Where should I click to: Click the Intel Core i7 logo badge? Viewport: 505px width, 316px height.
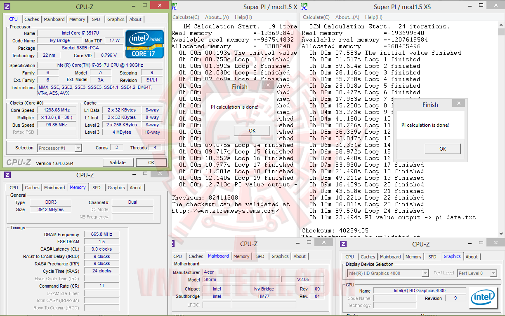pos(144,44)
